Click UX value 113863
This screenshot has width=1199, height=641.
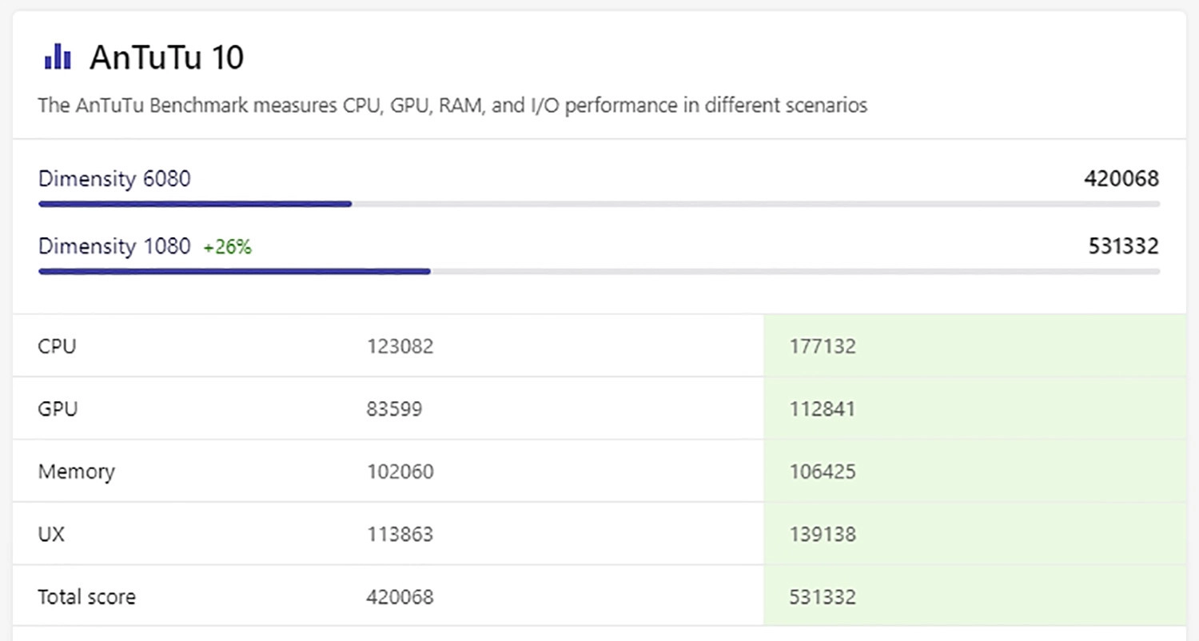tap(400, 534)
